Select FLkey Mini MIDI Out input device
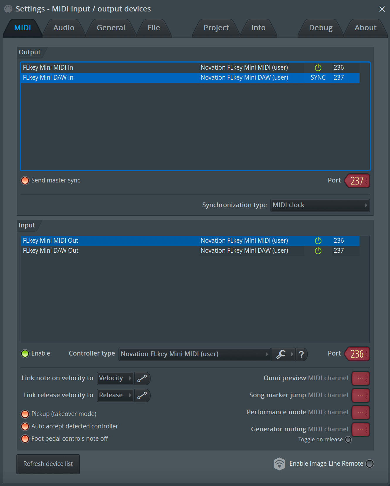The height and width of the screenshot is (486, 390). point(190,241)
